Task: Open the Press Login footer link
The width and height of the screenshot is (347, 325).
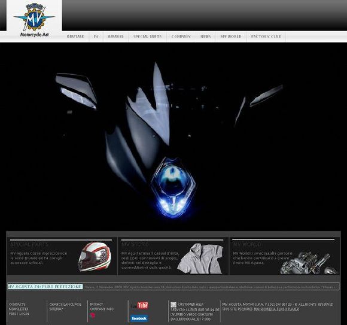Action: [x=19, y=314]
